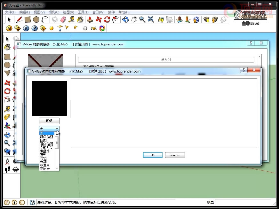Click the colorful swirl V-Ray toolbar icon

point(102,28)
